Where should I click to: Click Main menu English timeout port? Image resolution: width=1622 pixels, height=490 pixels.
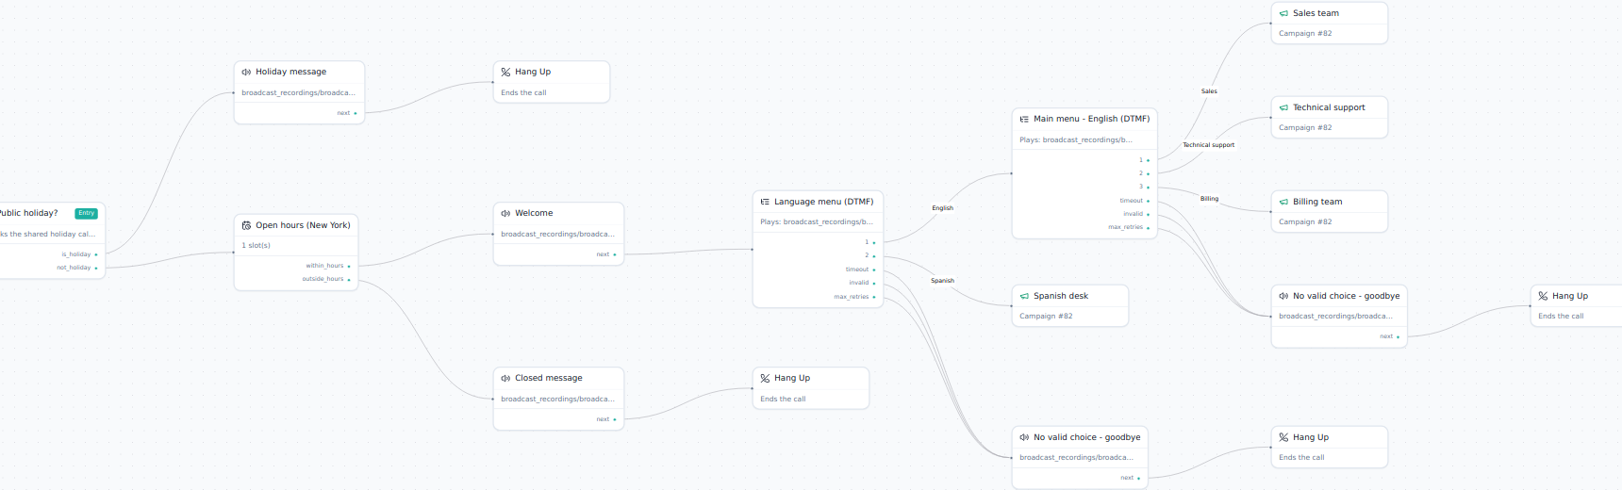tap(1148, 201)
